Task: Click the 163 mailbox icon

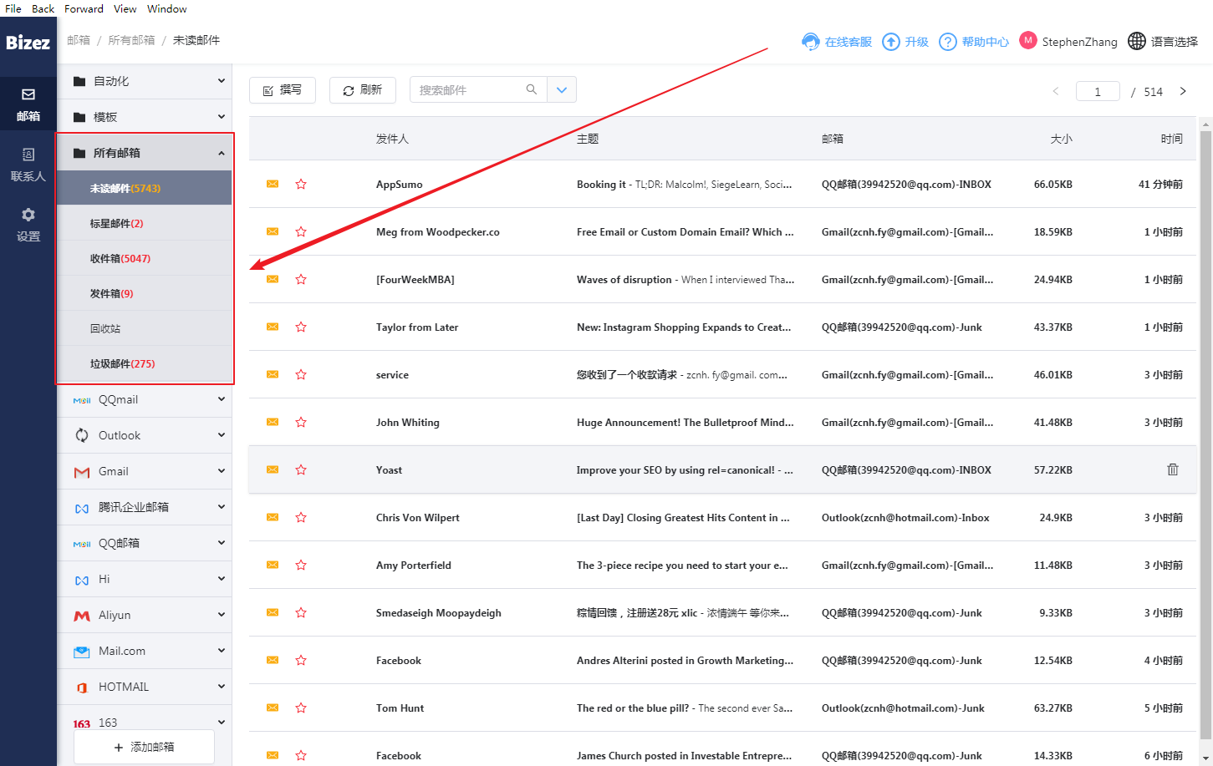Action: tap(82, 723)
